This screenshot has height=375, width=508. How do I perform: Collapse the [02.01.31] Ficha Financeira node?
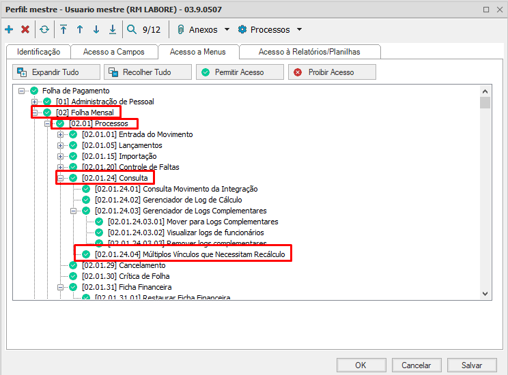click(61, 287)
